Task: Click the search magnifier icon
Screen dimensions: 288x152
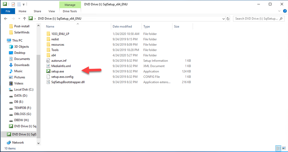Action: (281, 19)
